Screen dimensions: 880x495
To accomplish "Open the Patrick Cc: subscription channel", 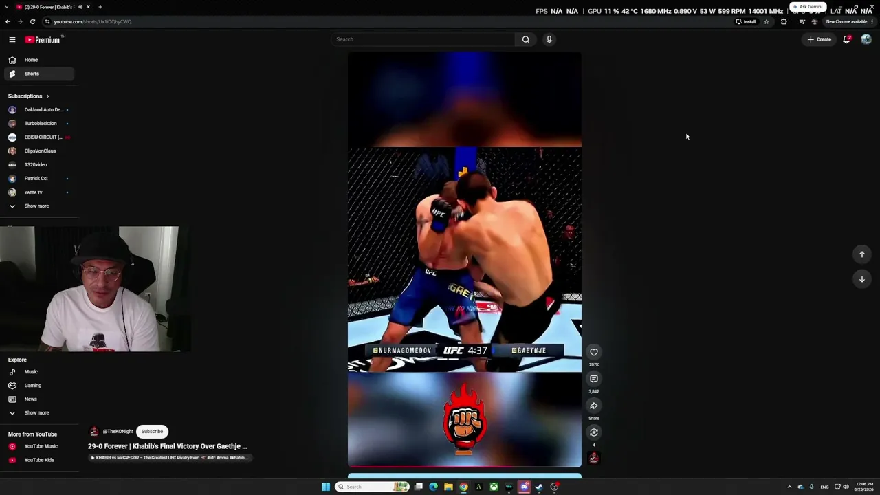I will 38,179.
